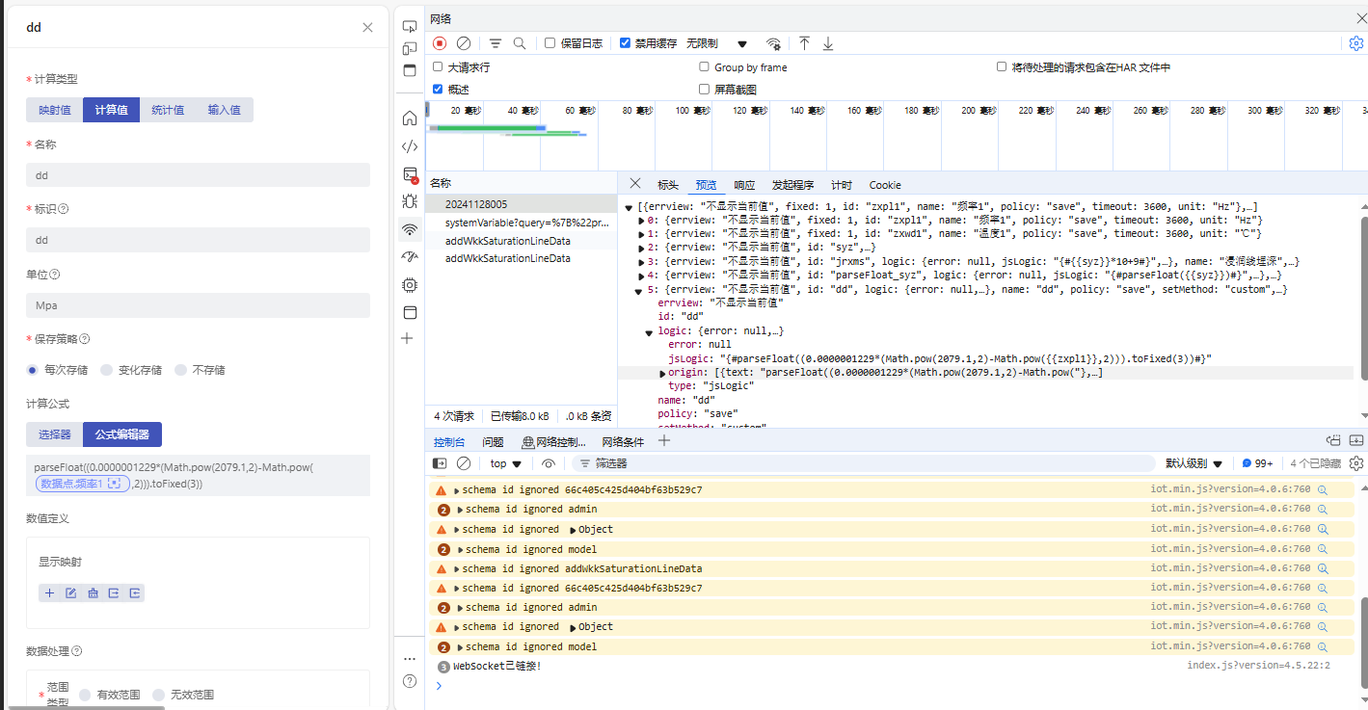Enable the 大请求行 checkbox

click(x=438, y=67)
